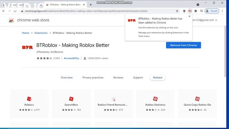Open the Paused profile button
This screenshot has height=129, width=229.
click(212, 11)
